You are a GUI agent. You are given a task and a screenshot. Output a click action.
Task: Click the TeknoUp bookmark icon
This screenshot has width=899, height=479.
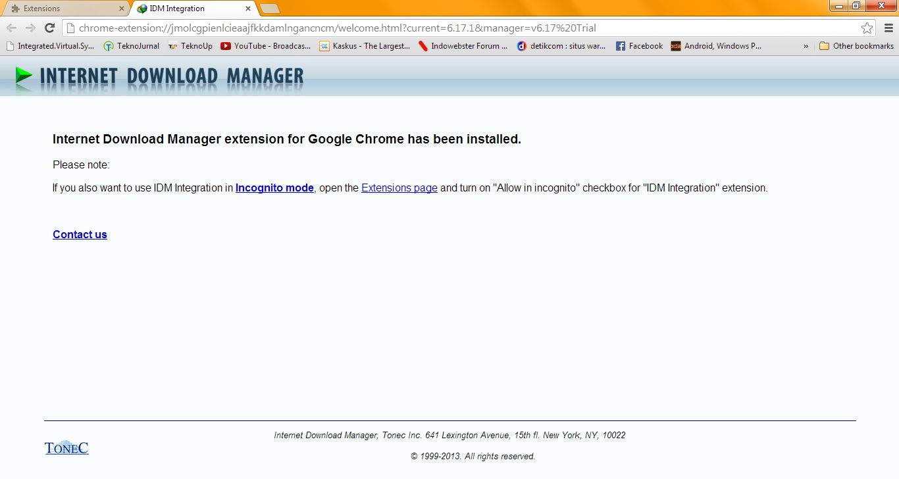[173, 46]
